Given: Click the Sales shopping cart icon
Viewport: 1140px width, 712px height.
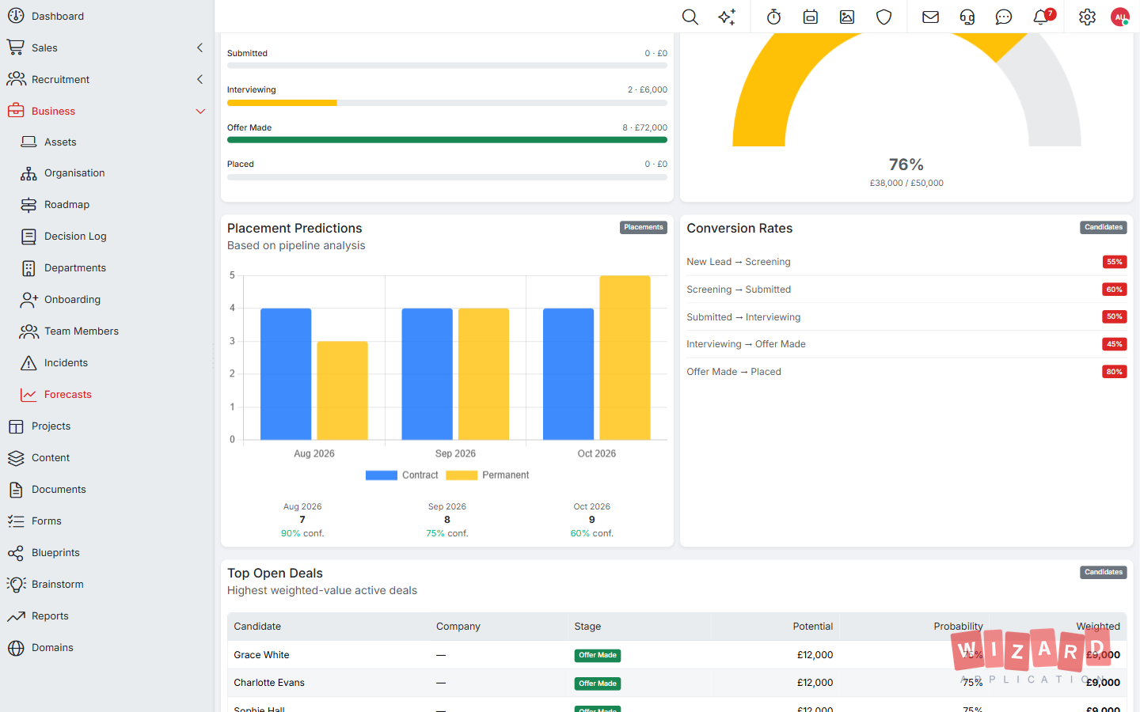Looking at the screenshot, I should click(16, 47).
